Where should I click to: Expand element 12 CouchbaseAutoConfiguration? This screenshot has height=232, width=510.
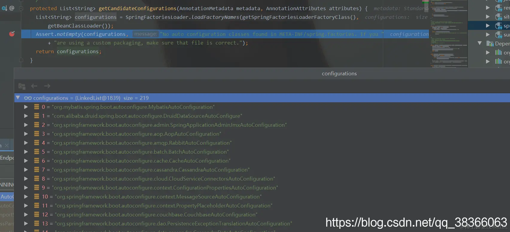pos(26,214)
